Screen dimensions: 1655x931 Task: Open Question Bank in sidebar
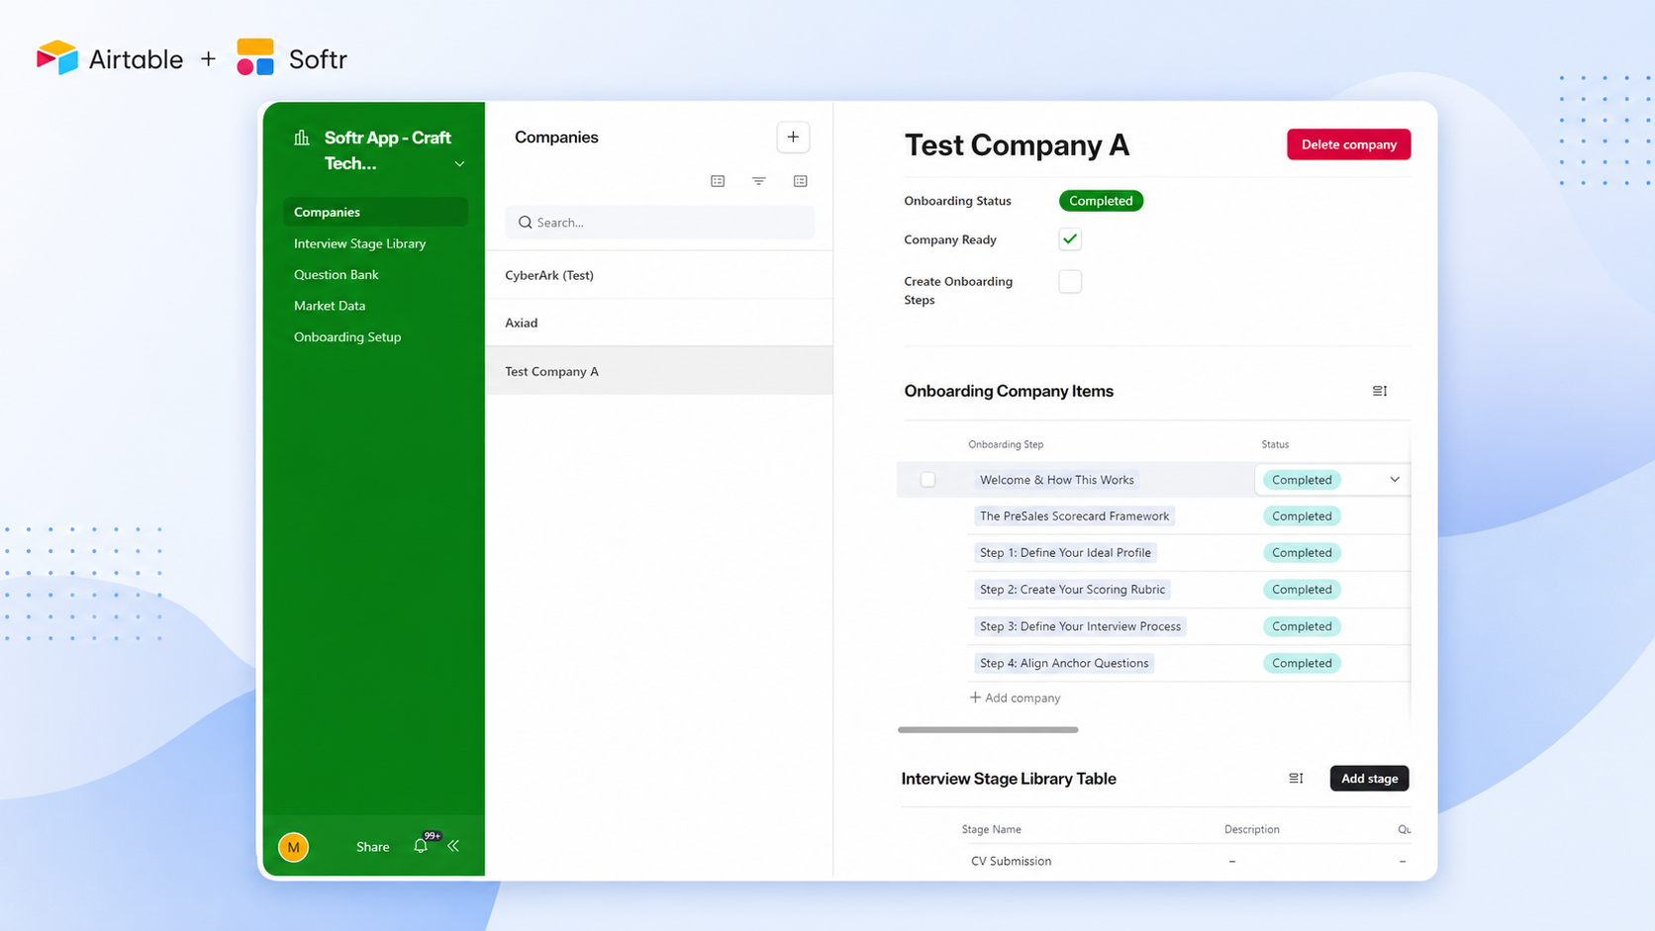(x=336, y=274)
